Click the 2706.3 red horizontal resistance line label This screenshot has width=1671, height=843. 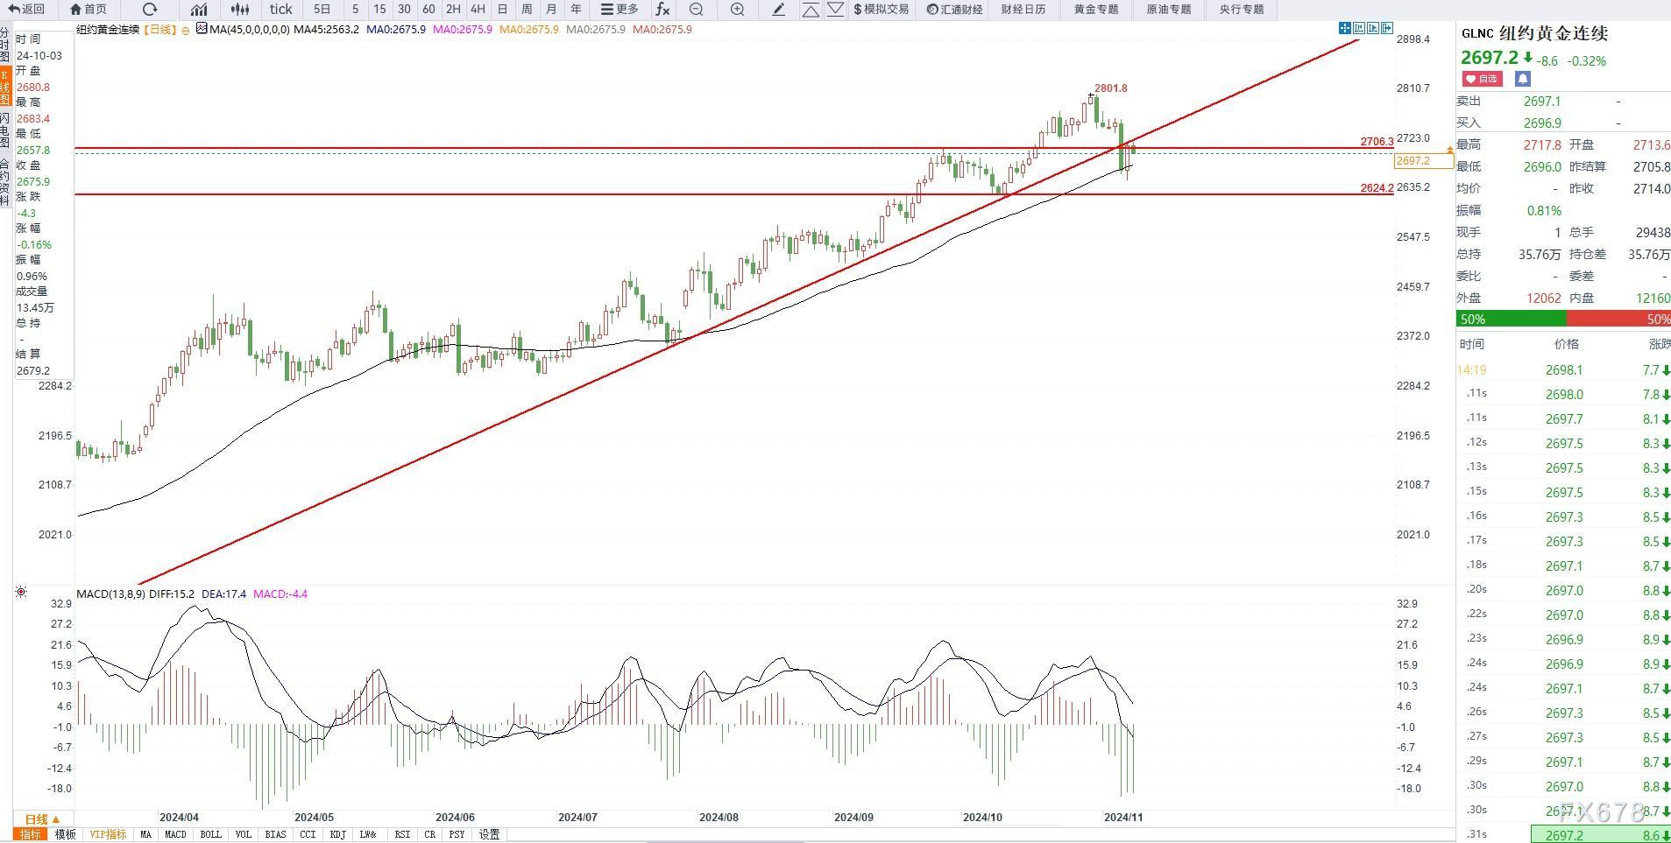pos(1376,142)
